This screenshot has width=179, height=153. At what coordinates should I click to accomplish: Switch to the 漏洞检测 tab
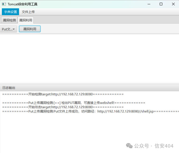(x=9, y=20)
